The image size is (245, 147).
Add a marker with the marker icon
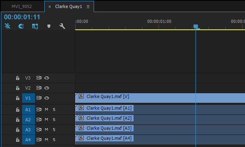49,26
